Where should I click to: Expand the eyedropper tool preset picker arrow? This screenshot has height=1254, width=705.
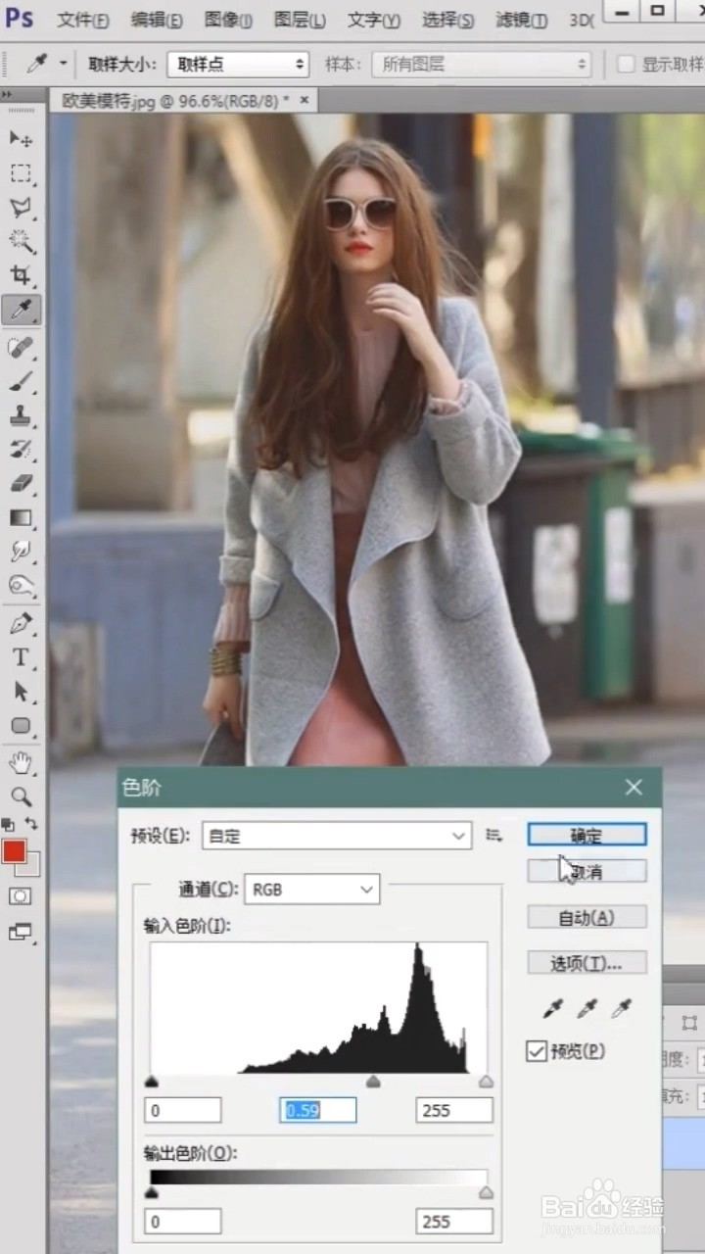click(x=64, y=64)
